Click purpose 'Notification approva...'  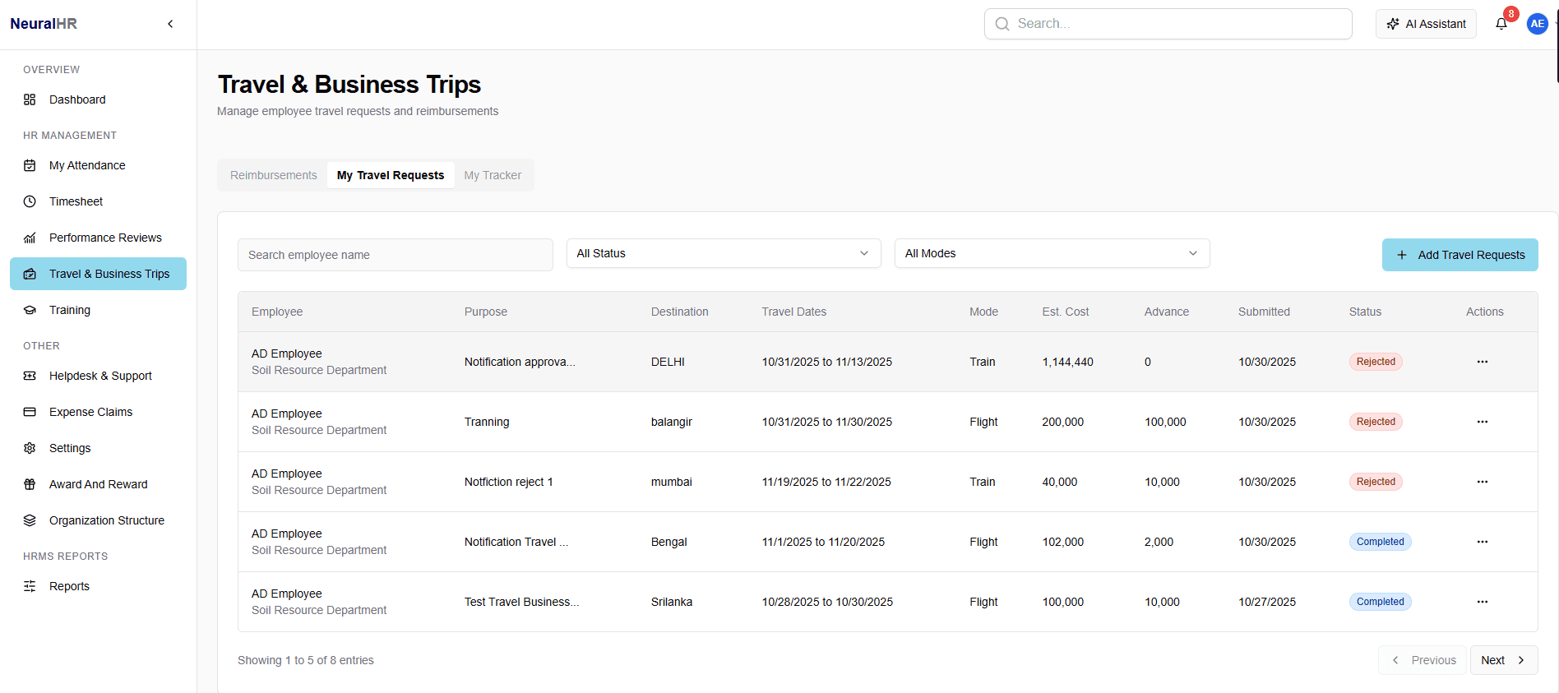(520, 362)
